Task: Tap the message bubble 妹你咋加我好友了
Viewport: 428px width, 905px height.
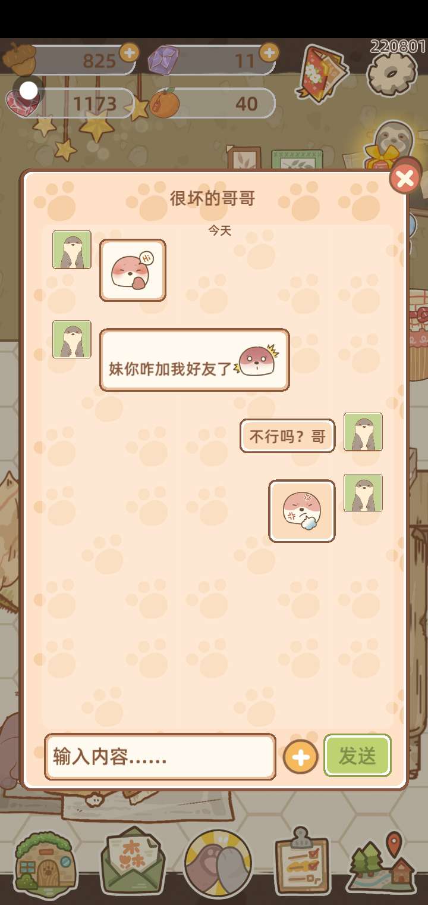Action: tap(194, 360)
